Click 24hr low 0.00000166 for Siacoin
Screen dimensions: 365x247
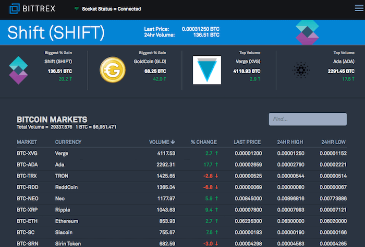(x=333, y=232)
